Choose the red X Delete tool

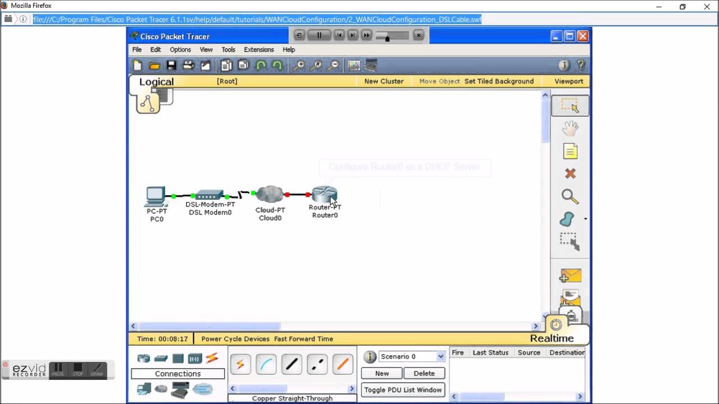pyautogui.click(x=570, y=174)
